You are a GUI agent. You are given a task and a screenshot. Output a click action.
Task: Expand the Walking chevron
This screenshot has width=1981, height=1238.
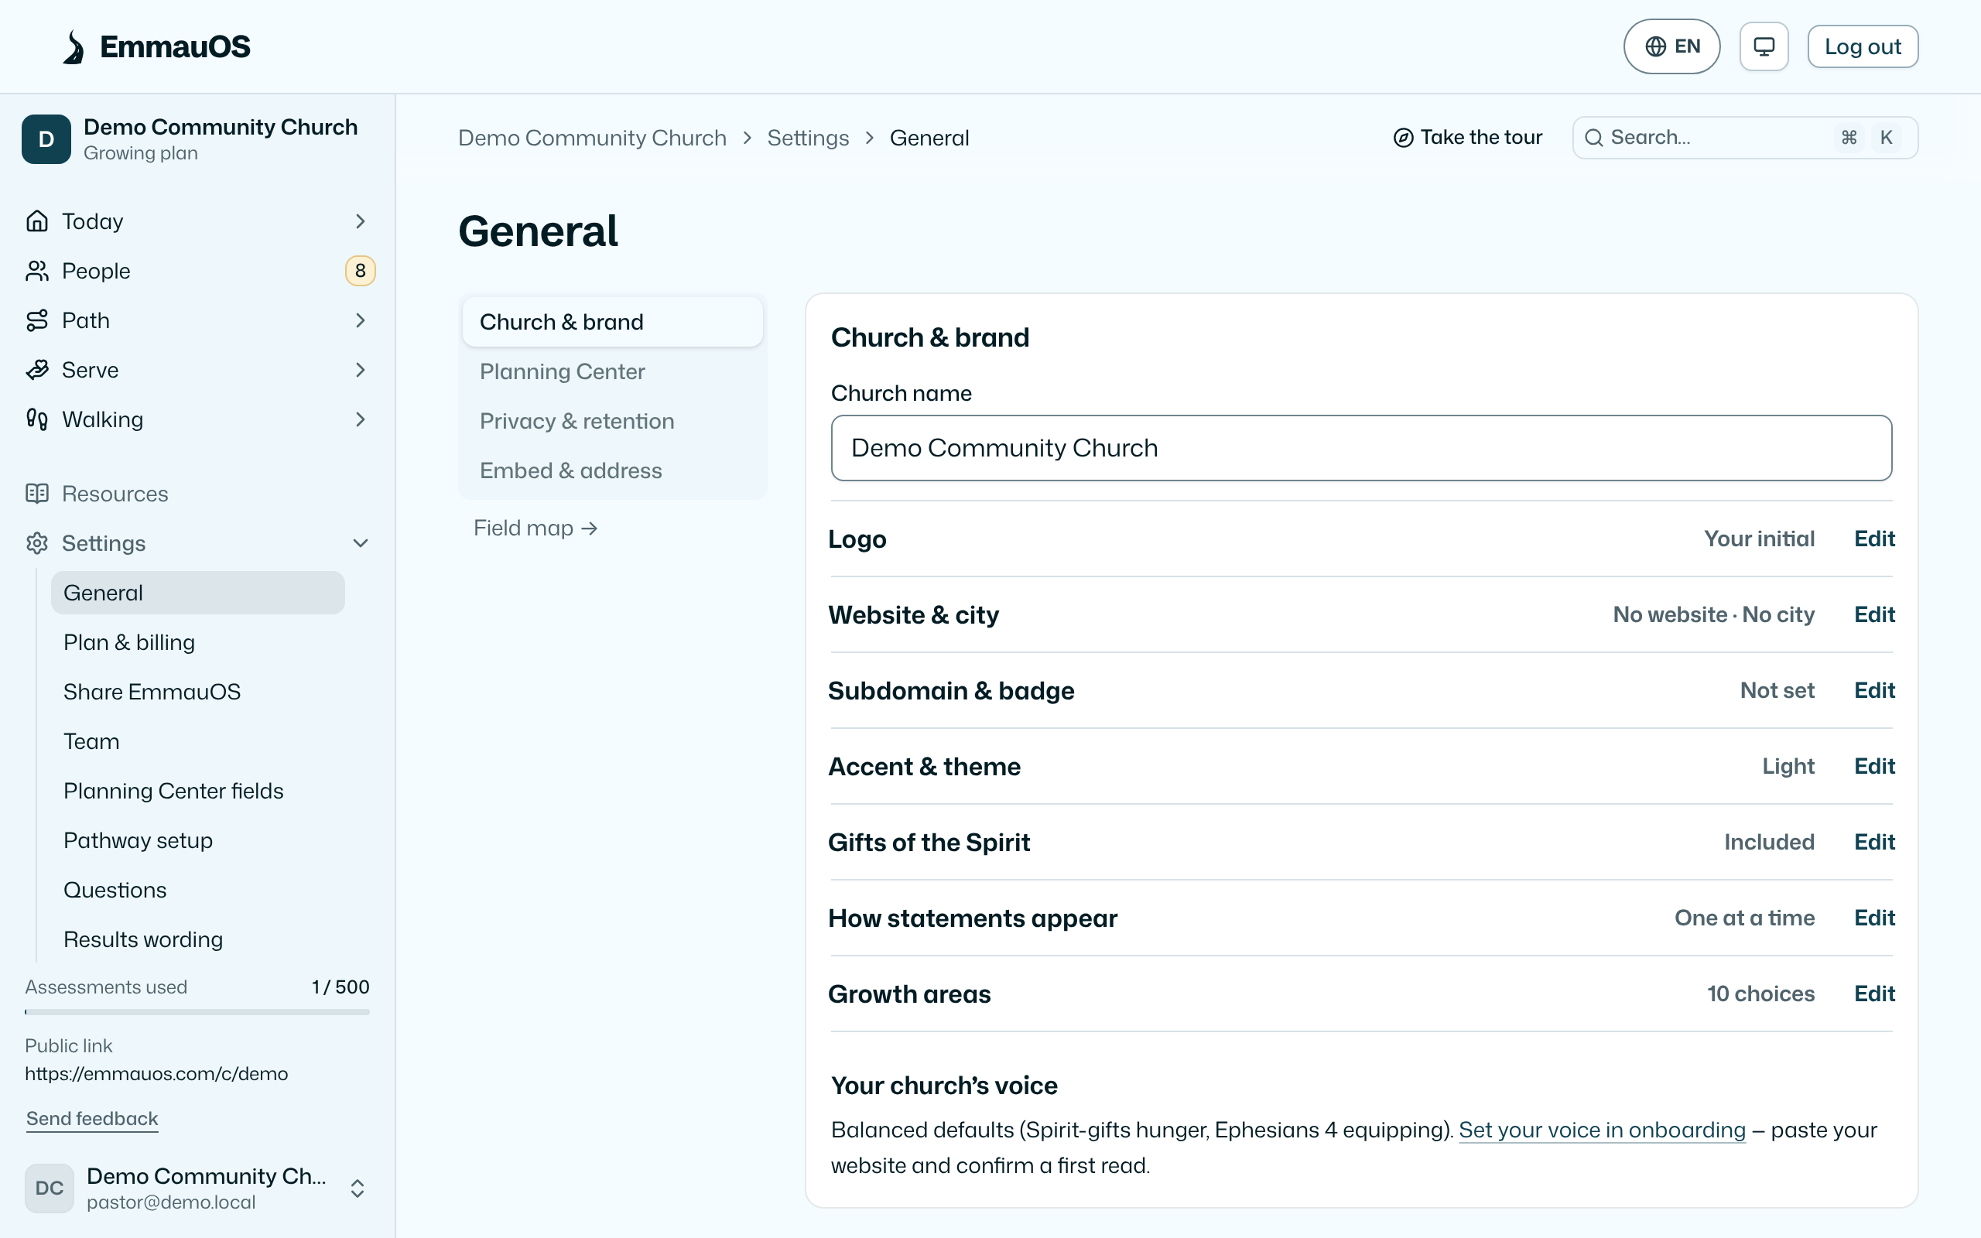click(x=360, y=419)
